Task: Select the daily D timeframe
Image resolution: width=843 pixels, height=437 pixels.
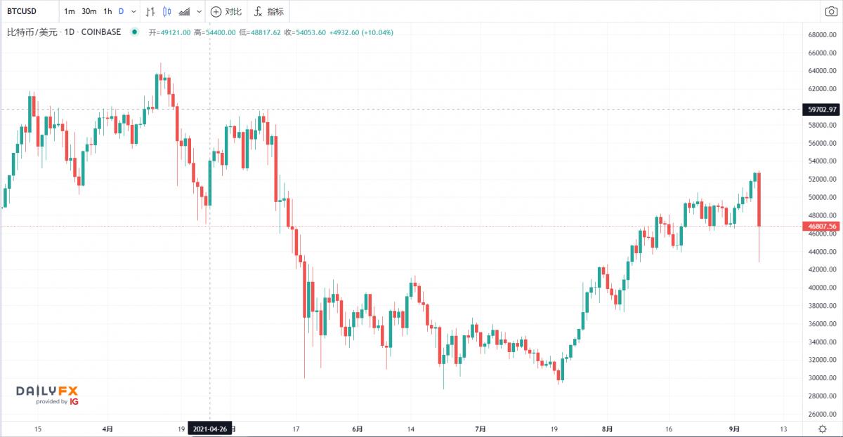Action: point(121,11)
